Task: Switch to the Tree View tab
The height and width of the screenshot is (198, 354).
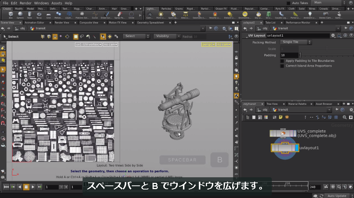Action: (x=272, y=104)
